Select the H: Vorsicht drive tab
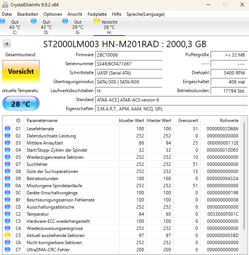 [x=109, y=27]
